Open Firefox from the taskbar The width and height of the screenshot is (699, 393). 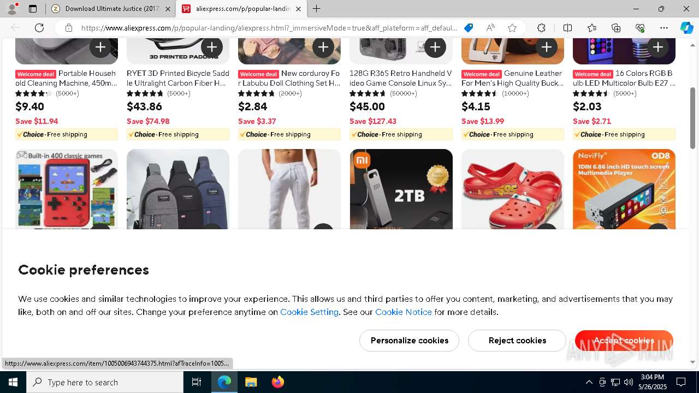(x=278, y=382)
